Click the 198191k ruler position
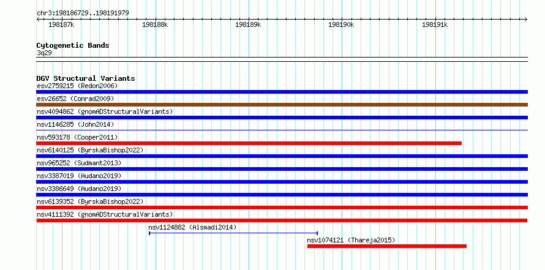Viewport: 545px width, 270px height. pyautogui.click(x=435, y=24)
